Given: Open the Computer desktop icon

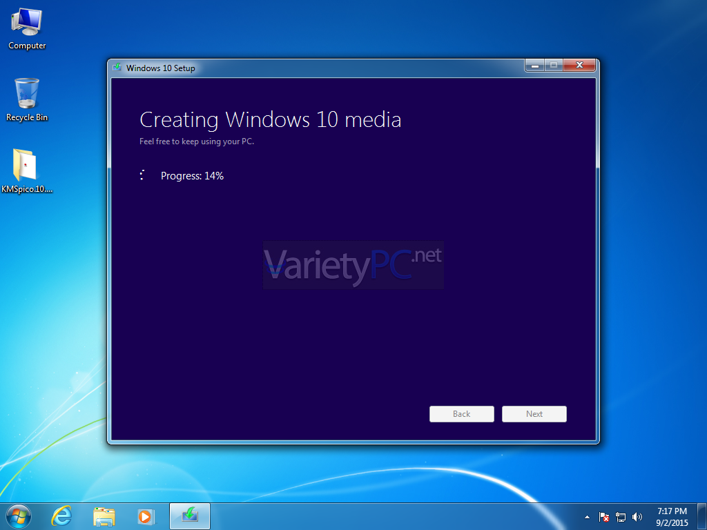Looking at the screenshot, I should coord(27,28).
